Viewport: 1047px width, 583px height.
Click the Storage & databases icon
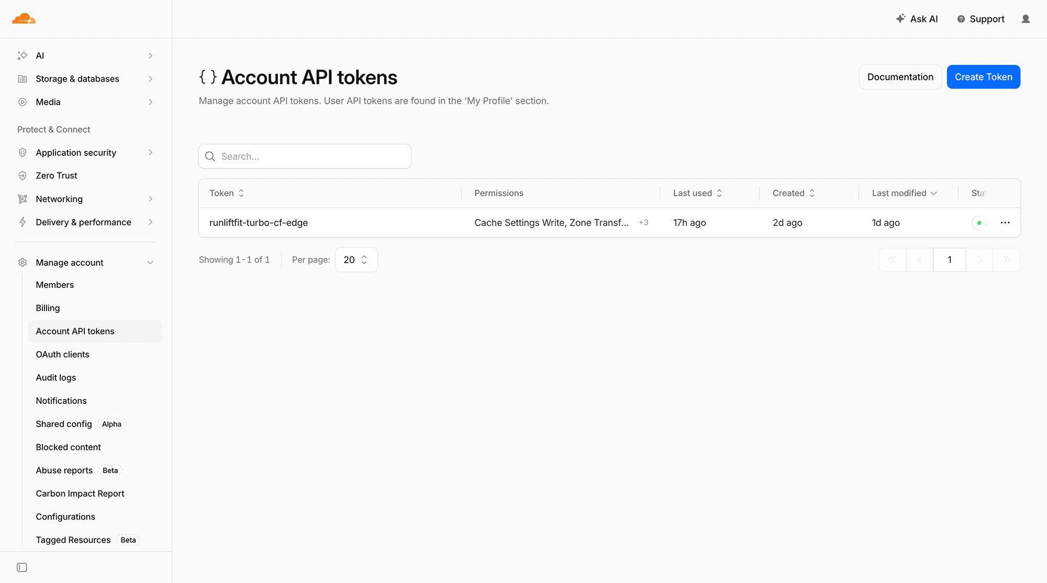tap(23, 79)
